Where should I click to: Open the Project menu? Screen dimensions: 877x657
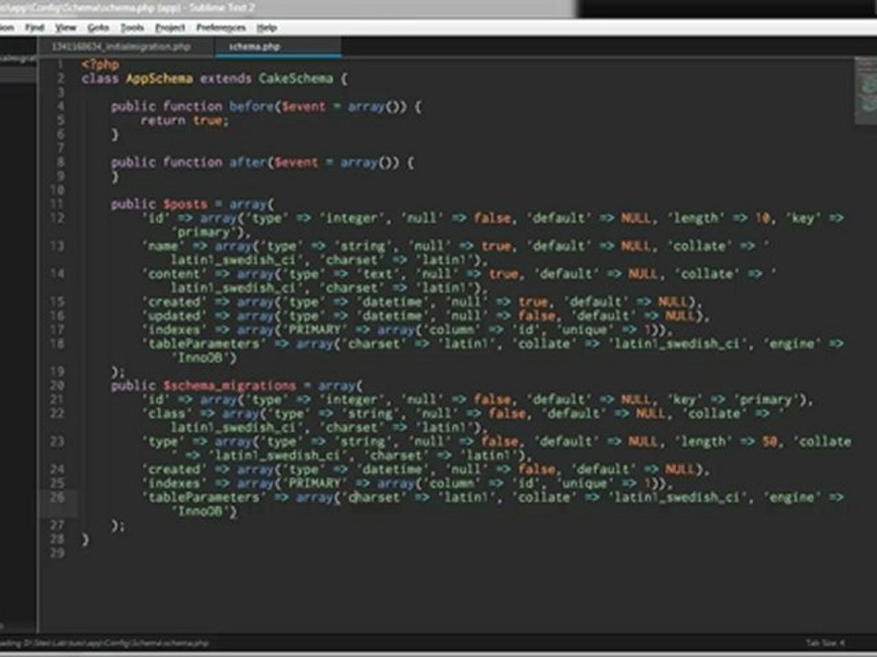pyautogui.click(x=170, y=27)
